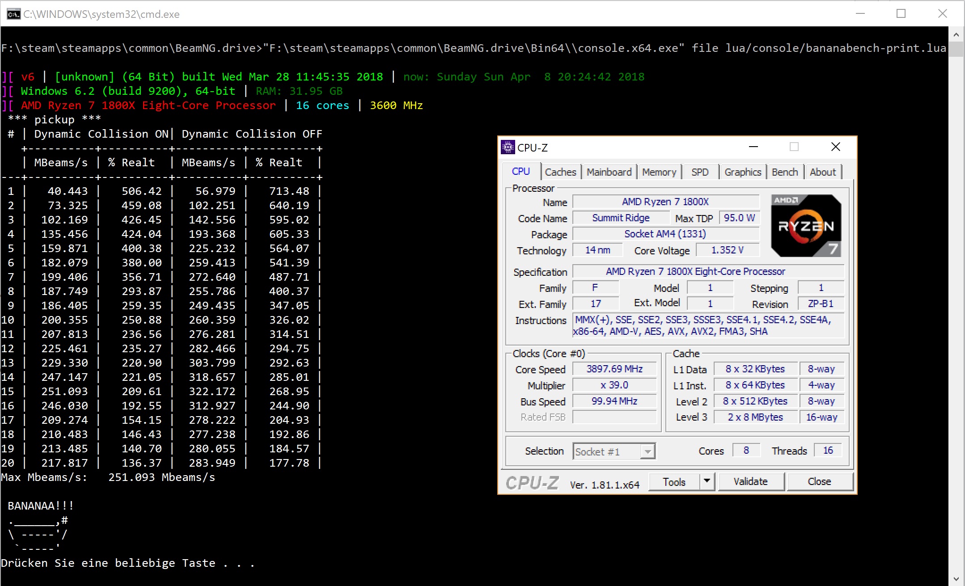Click the Max TDP '95.0 W' value

pyautogui.click(x=739, y=218)
